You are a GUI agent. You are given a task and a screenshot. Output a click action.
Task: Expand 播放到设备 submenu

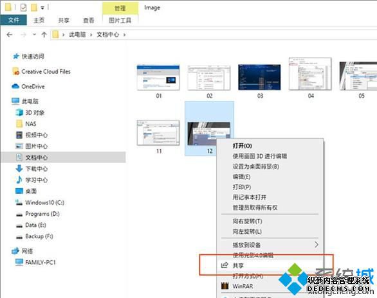pos(270,245)
